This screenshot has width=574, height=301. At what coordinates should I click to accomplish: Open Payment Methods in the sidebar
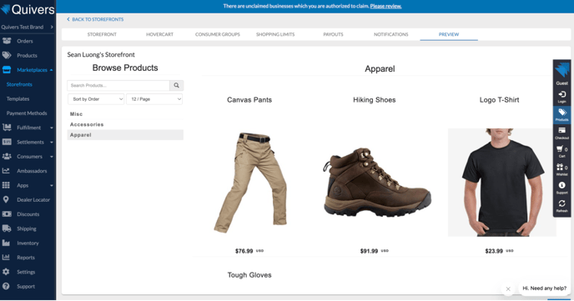pyautogui.click(x=27, y=113)
